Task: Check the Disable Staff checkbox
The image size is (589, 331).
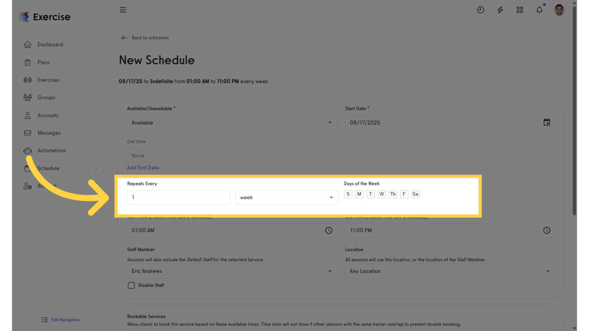Action: click(x=131, y=285)
